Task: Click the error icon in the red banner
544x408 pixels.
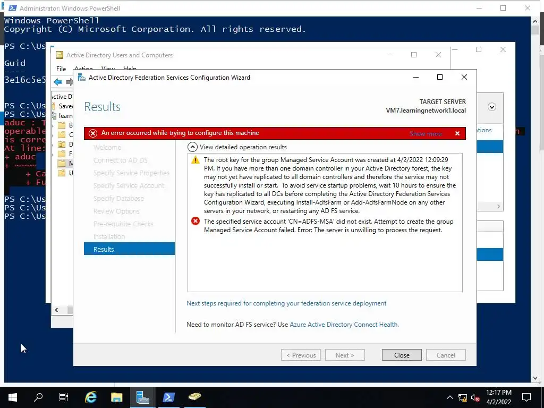Action: [x=92, y=133]
